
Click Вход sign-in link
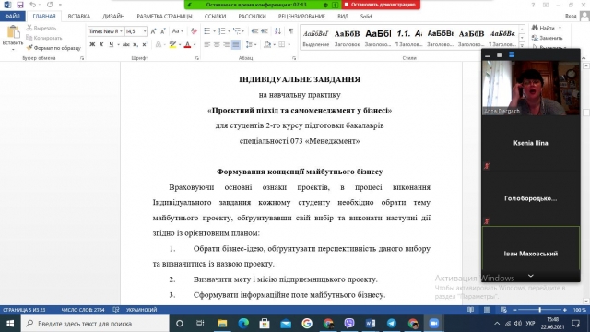(x=571, y=17)
